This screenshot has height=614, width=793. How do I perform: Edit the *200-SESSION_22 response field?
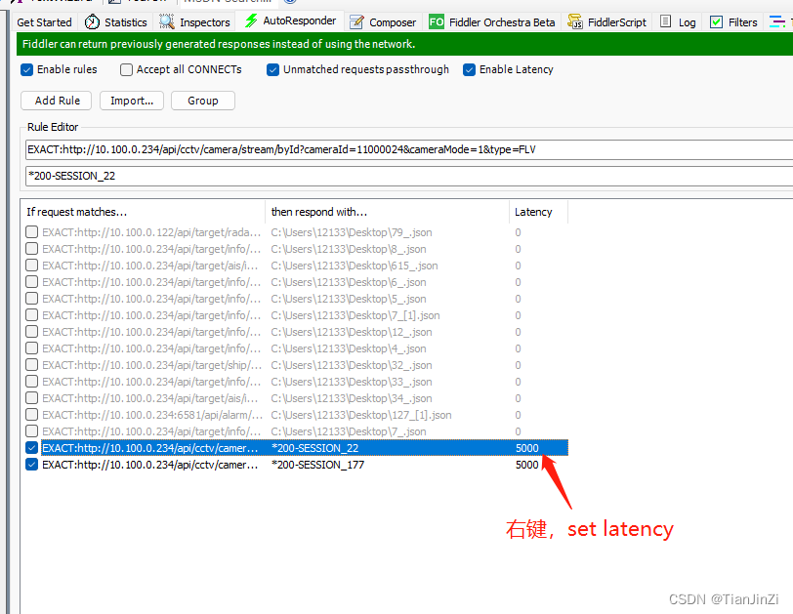coord(408,176)
